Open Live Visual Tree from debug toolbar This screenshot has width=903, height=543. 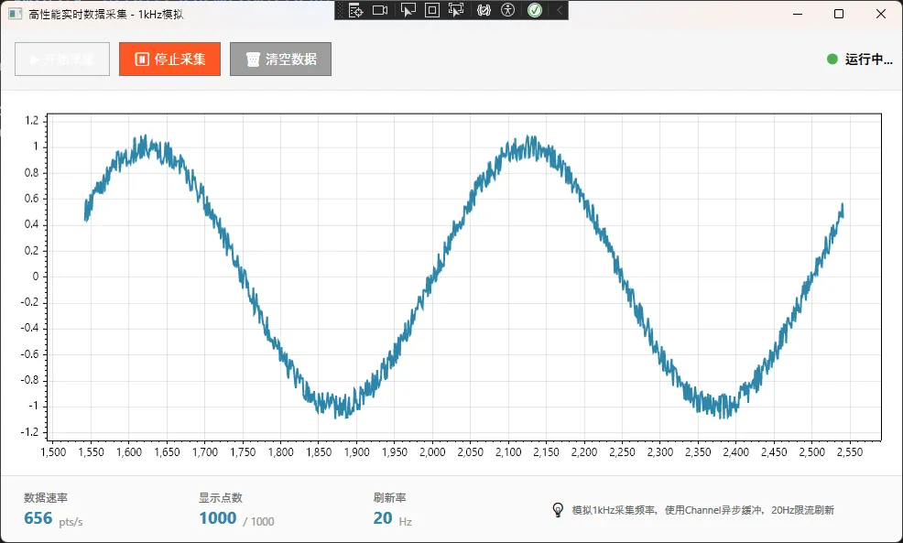point(356,10)
